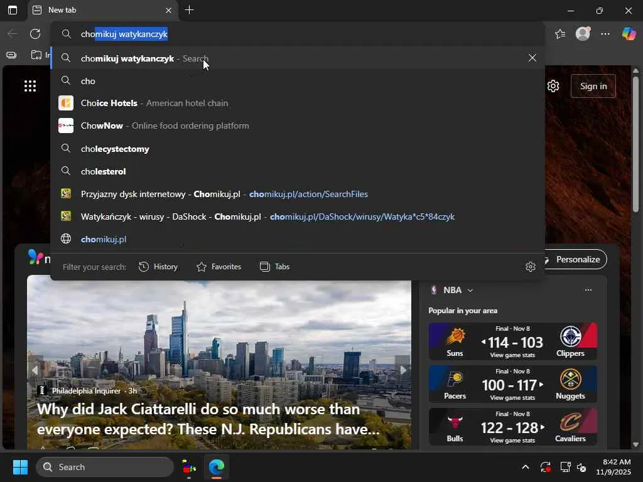
Task: Click the page vertical scrollbar thumb
Action: click(x=635, y=144)
